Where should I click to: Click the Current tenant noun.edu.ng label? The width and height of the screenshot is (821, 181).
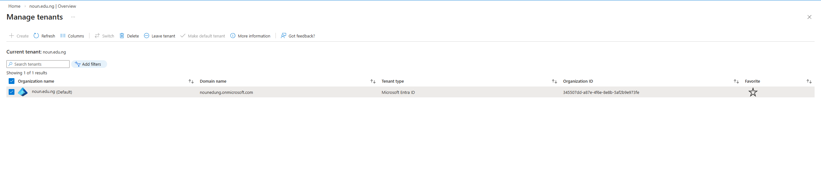pos(36,52)
